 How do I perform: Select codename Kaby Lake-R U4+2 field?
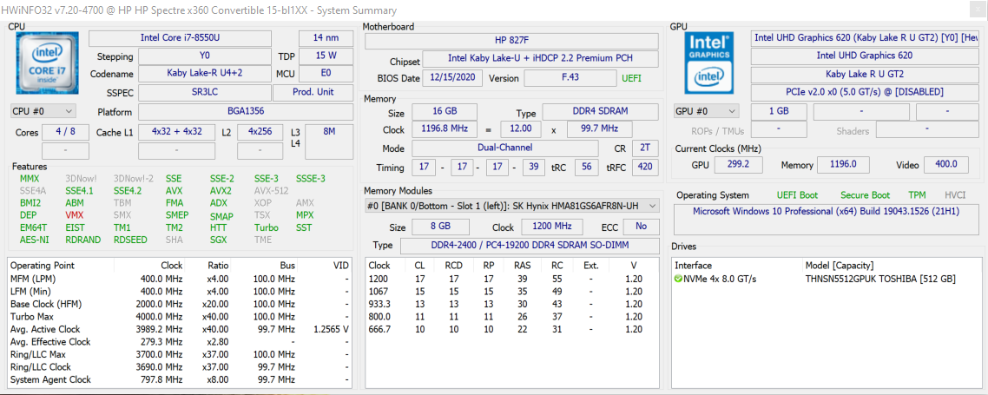point(205,74)
